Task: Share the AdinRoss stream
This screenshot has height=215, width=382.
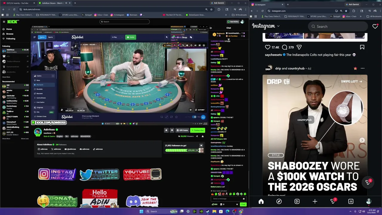Action: click(197, 136)
